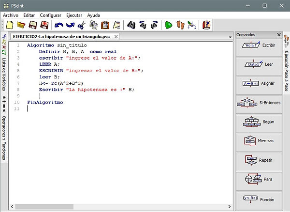This screenshot has width=290, height=212.
Task: Click the Find binoculars icon
Action: click(130, 25)
